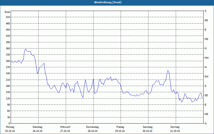Select the 510 value on the degree axis

(x=8, y=17)
